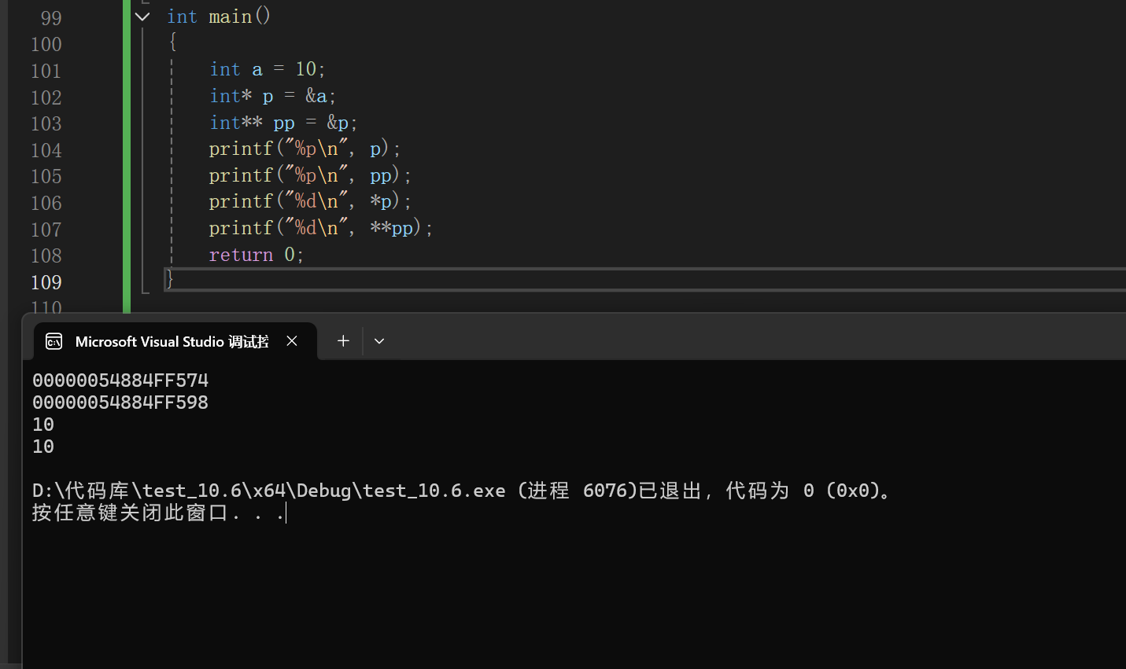The width and height of the screenshot is (1126, 669).
Task: Select the Microsoft Visual Studio debug console tab
Action: point(175,341)
